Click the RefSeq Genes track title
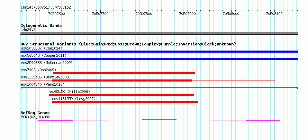 pyautogui.click(x=35, y=113)
